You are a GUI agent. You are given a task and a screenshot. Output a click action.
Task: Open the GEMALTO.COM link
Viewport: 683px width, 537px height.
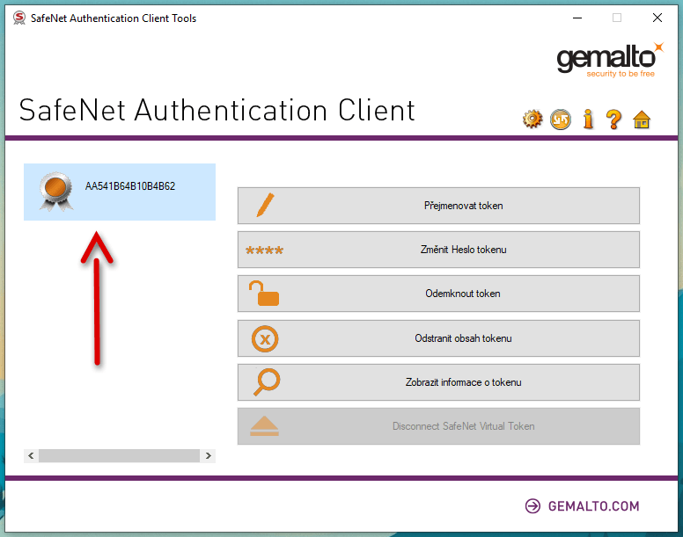(583, 506)
